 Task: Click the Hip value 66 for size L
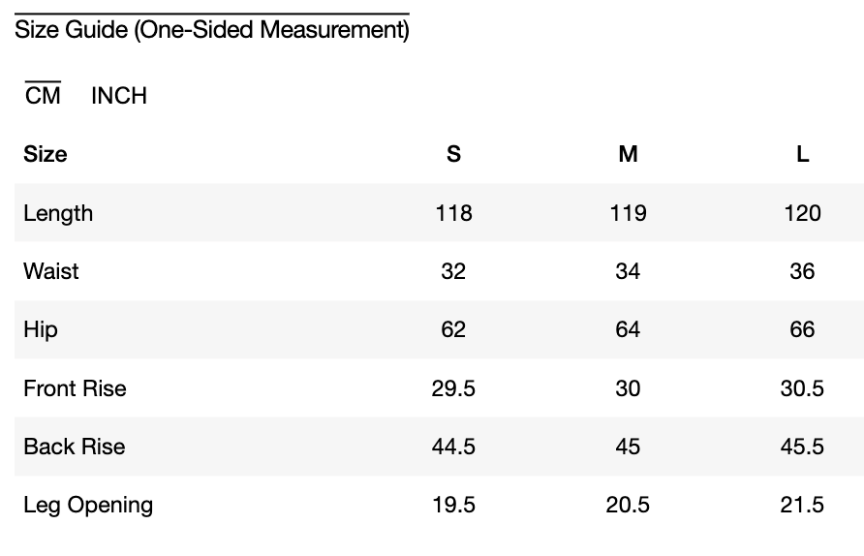coord(802,329)
